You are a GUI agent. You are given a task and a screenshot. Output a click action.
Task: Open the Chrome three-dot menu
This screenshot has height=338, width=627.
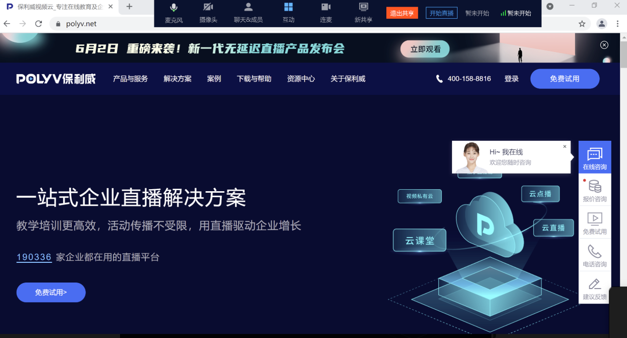(x=618, y=24)
